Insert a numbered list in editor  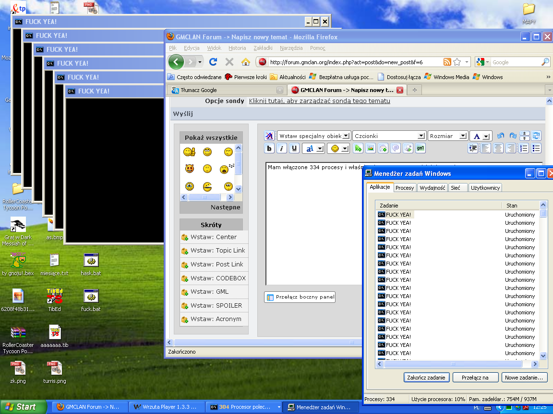pos(524,149)
